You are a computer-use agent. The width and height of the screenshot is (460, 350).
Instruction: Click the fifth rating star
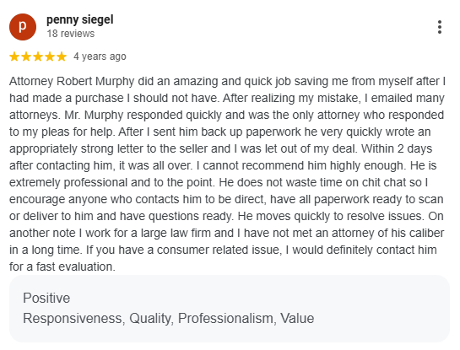click(x=62, y=57)
